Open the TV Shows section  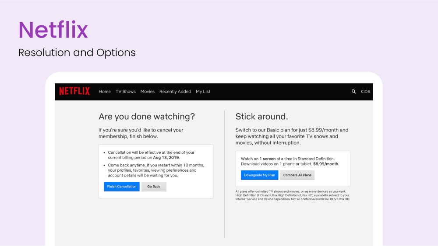[125, 91]
